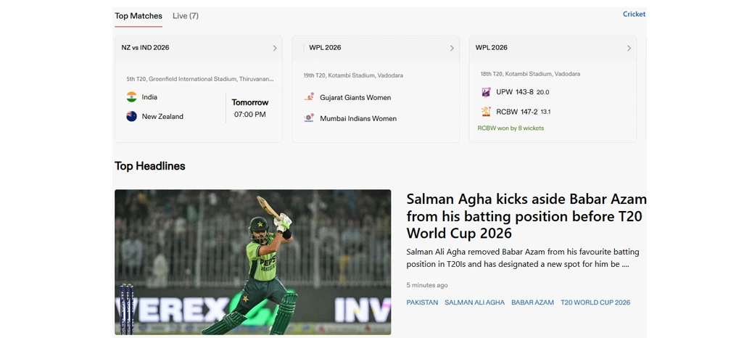
Task: Open RCBW won by 8 wickets result
Action: coord(511,128)
